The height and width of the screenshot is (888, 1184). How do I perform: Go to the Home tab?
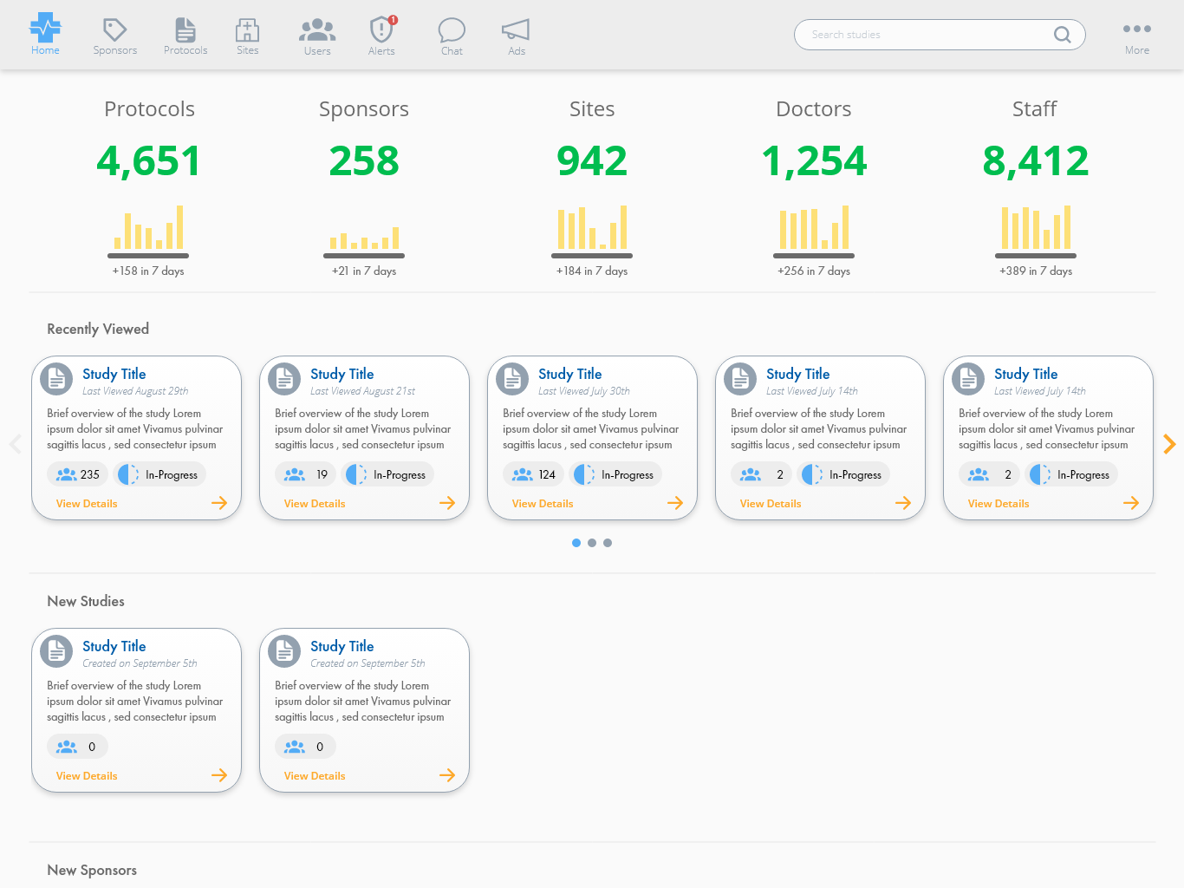(45, 35)
